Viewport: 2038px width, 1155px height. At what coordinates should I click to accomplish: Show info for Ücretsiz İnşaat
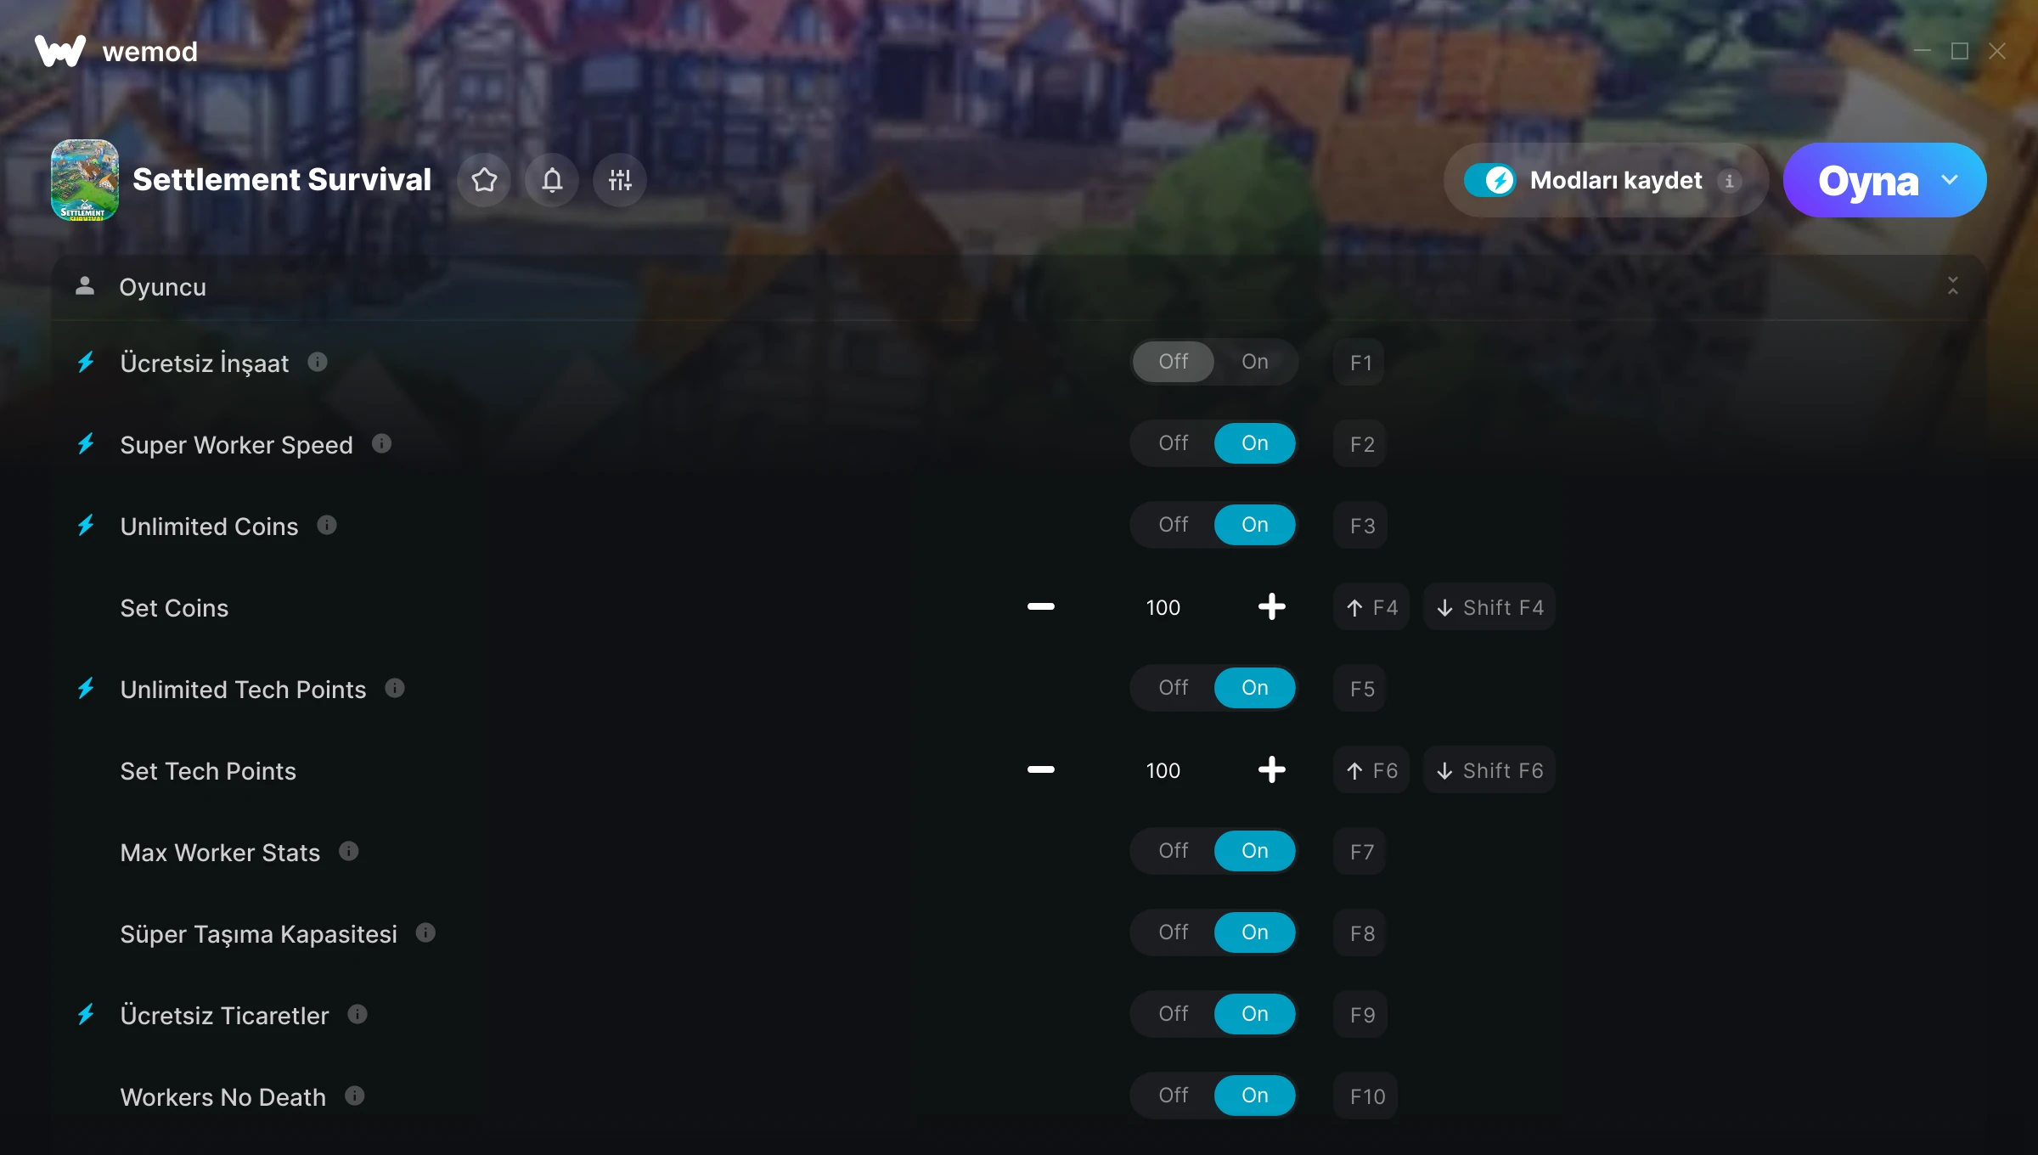point(318,363)
